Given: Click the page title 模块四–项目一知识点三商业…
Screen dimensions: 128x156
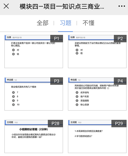Looking at the screenshot, I should click(x=62, y=6).
